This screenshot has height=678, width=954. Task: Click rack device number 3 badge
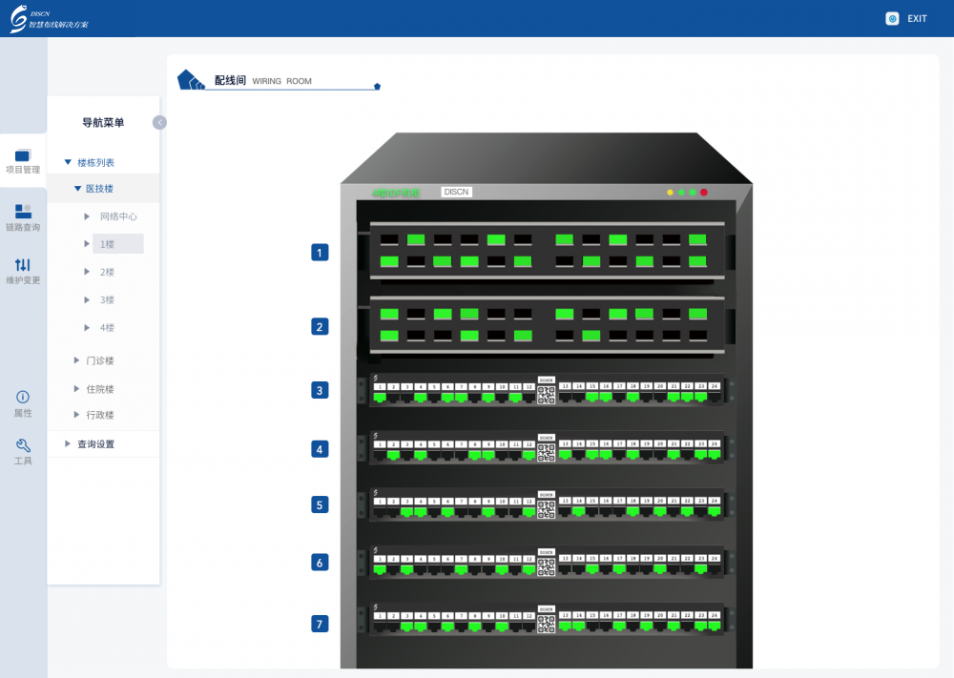pos(320,390)
